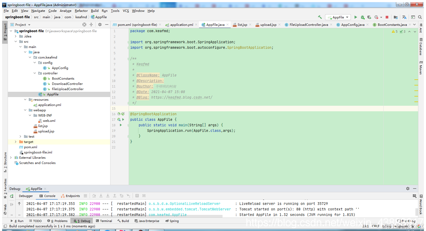Click the translate icon in the toolbar

pyautogui.click(x=404, y=17)
